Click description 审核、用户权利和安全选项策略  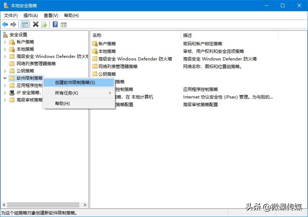[x=214, y=51]
